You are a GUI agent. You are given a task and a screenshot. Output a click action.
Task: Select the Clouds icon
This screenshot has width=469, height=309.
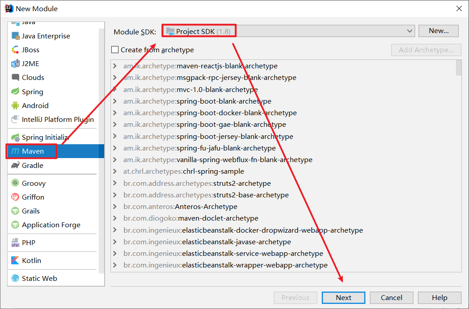click(x=16, y=78)
